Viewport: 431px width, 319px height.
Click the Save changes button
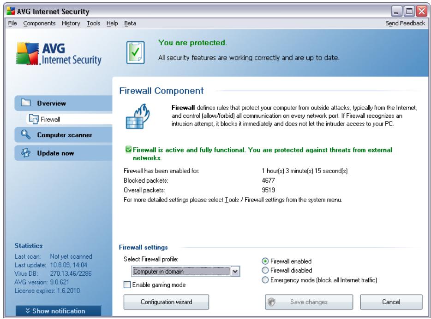[x=309, y=302]
